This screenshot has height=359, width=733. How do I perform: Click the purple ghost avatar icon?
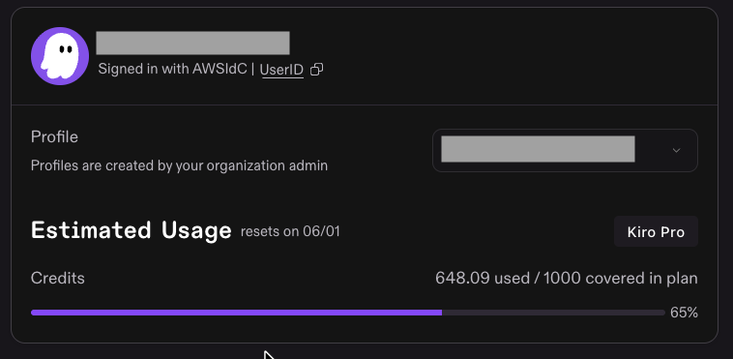tap(60, 56)
